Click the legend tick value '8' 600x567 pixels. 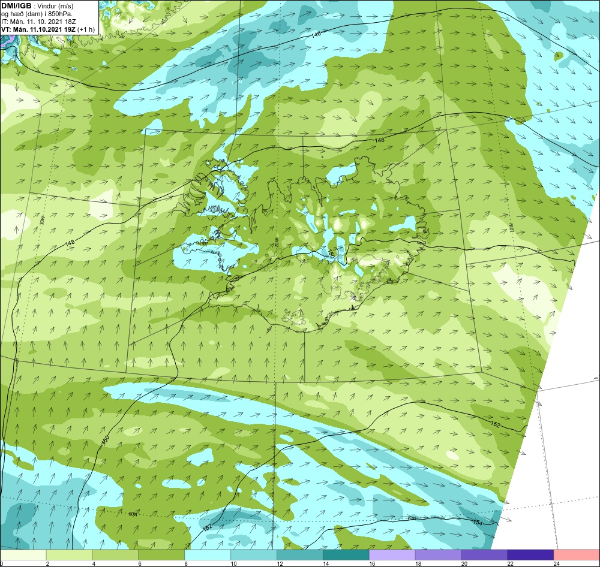(x=186, y=563)
